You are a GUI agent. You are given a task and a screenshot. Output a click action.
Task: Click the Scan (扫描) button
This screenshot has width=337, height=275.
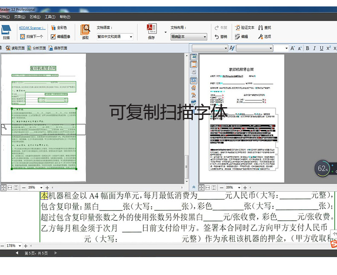6,32
